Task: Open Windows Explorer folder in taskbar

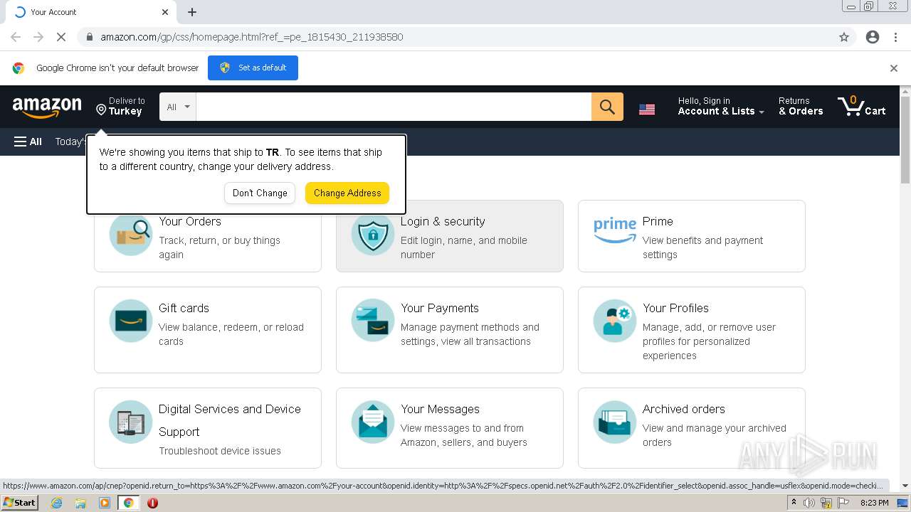Action: (x=80, y=503)
